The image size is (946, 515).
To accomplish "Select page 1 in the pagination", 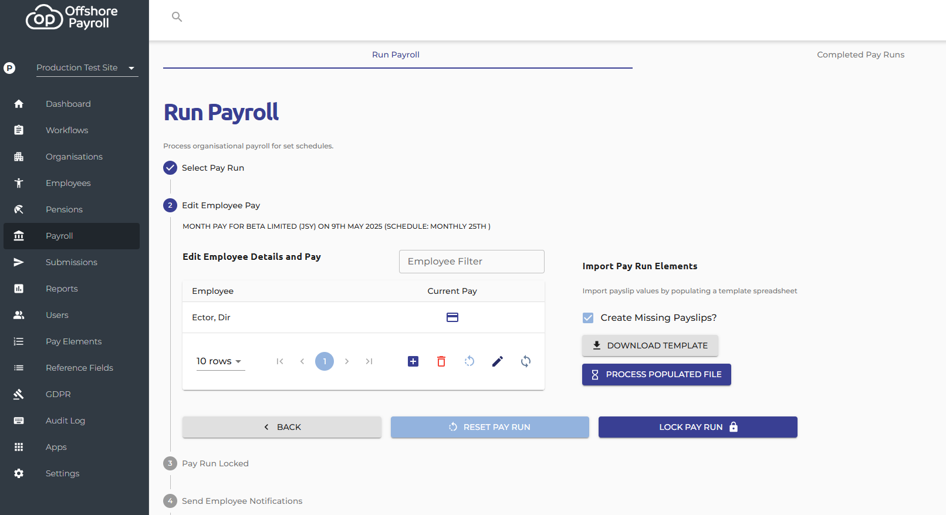I will 325,361.
